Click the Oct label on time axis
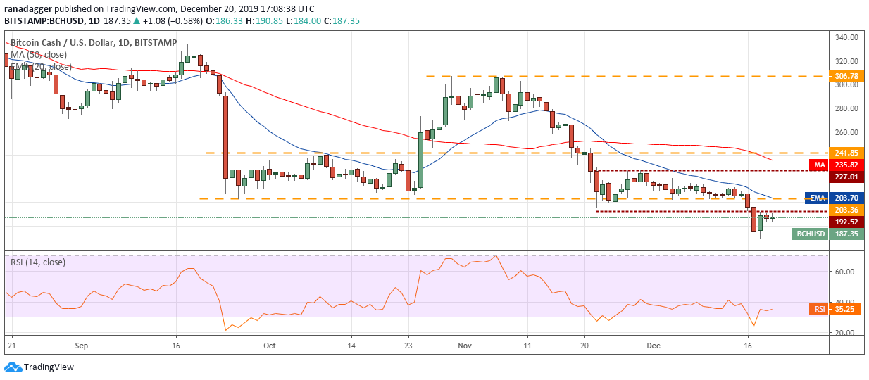 [x=268, y=346]
